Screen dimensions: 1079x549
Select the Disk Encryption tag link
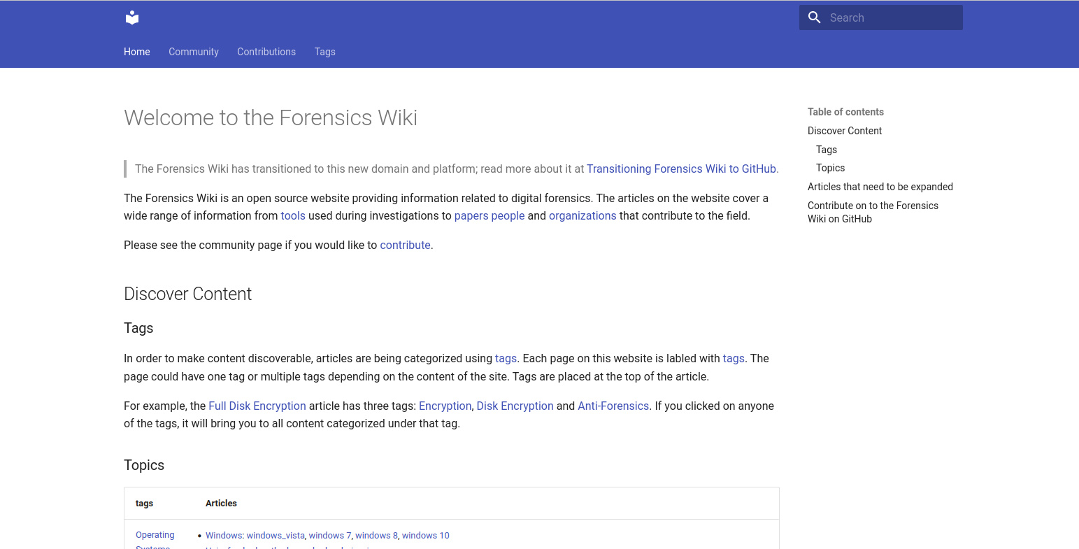(515, 406)
